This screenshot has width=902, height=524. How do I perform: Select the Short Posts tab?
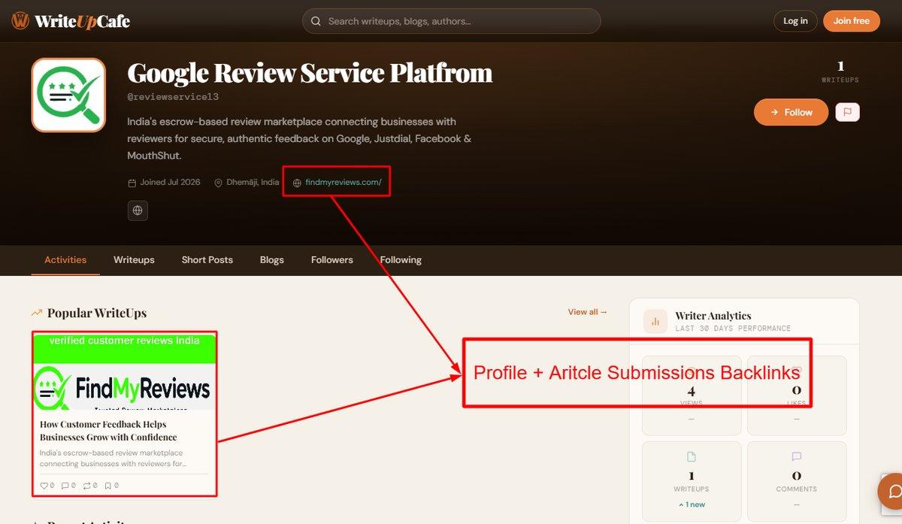[x=207, y=260]
